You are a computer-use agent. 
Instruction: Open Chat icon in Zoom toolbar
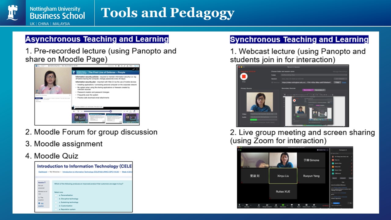(292, 205)
